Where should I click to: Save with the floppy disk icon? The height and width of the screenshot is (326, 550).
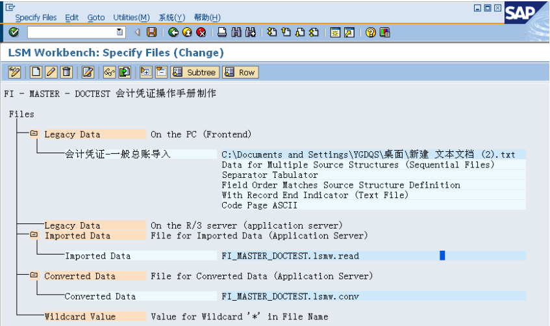[x=151, y=32]
